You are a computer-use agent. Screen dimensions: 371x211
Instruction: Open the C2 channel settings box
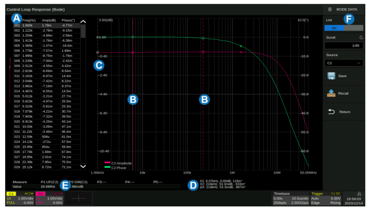point(47,198)
